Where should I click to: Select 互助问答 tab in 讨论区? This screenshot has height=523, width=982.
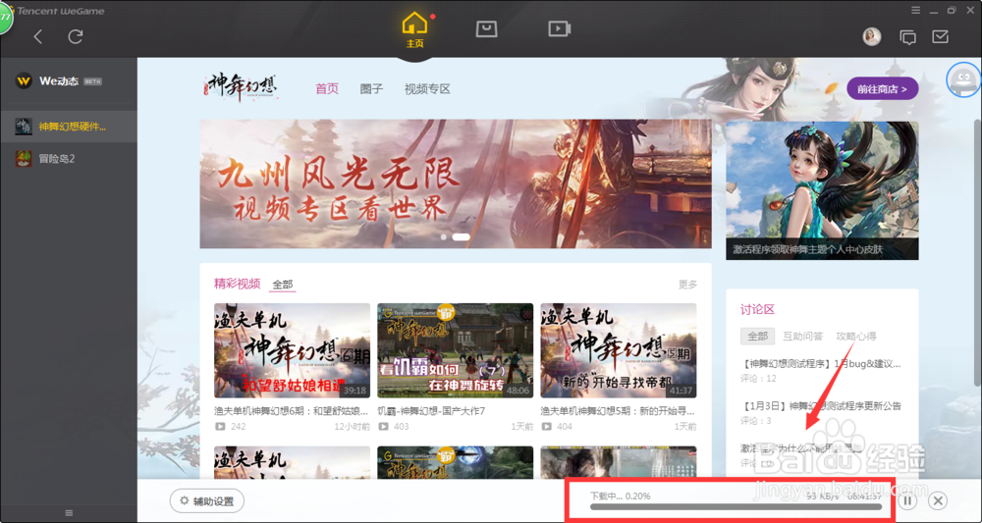click(x=803, y=337)
